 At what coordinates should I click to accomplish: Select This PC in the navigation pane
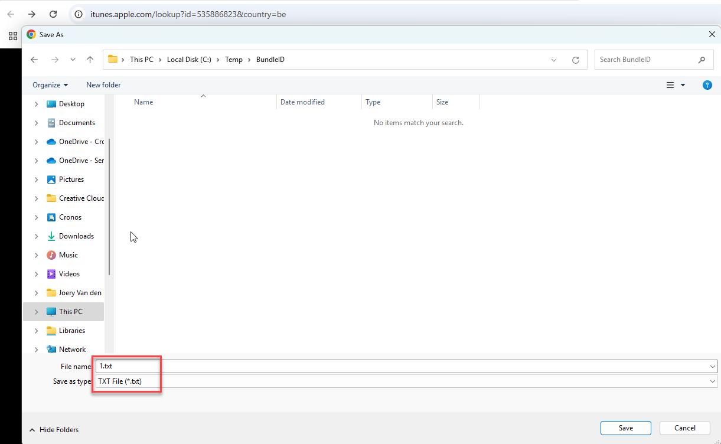coord(70,312)
